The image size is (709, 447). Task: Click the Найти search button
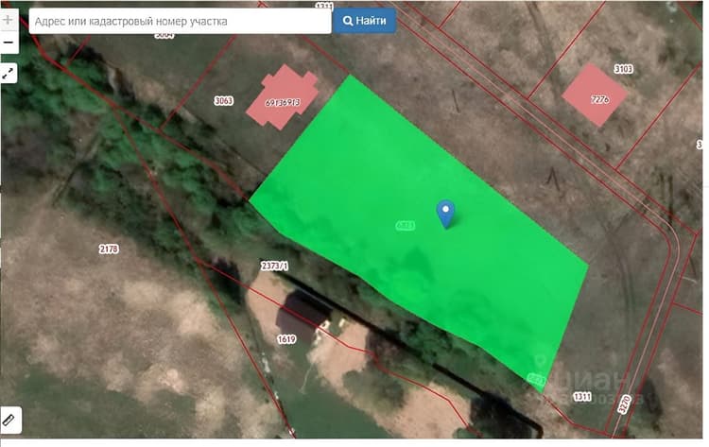(365, 21)
